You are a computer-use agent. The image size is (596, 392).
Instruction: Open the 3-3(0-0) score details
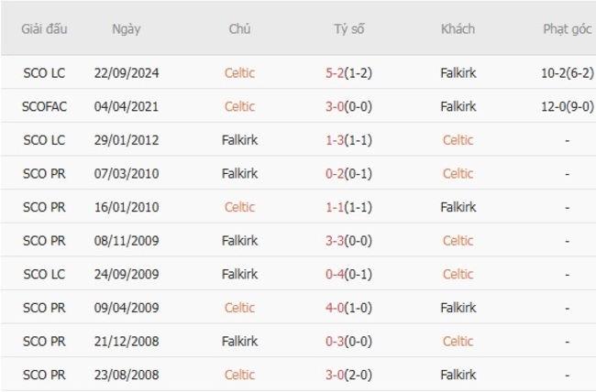348,241
